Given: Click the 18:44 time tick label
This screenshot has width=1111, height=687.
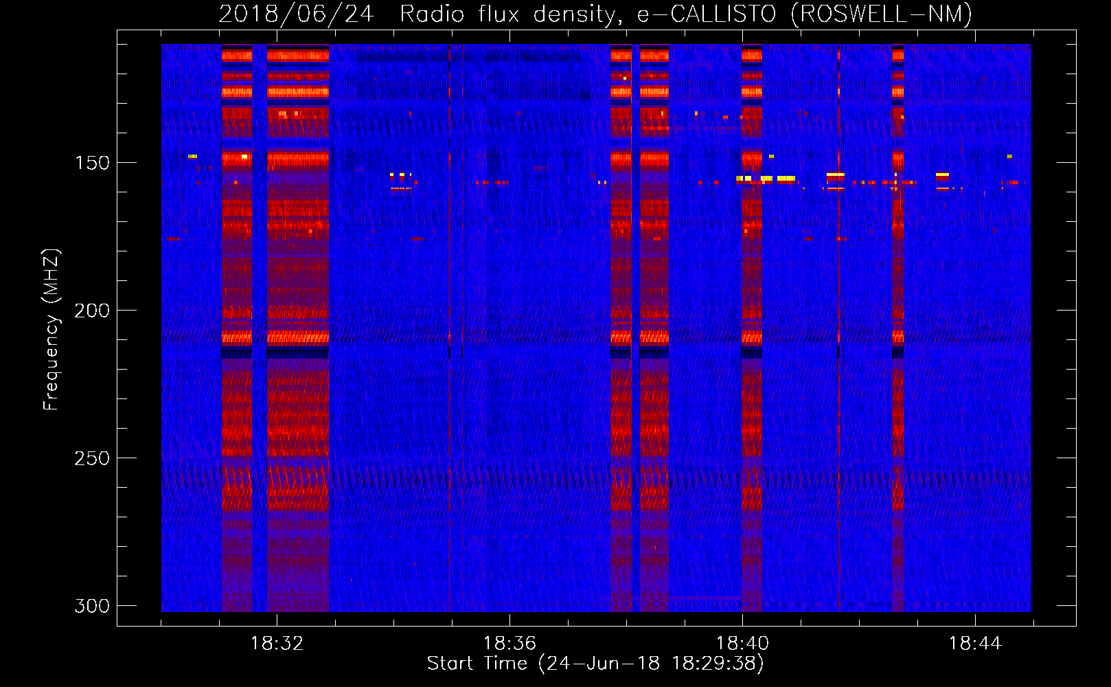Looking at the screenshot, I should 975,644.
